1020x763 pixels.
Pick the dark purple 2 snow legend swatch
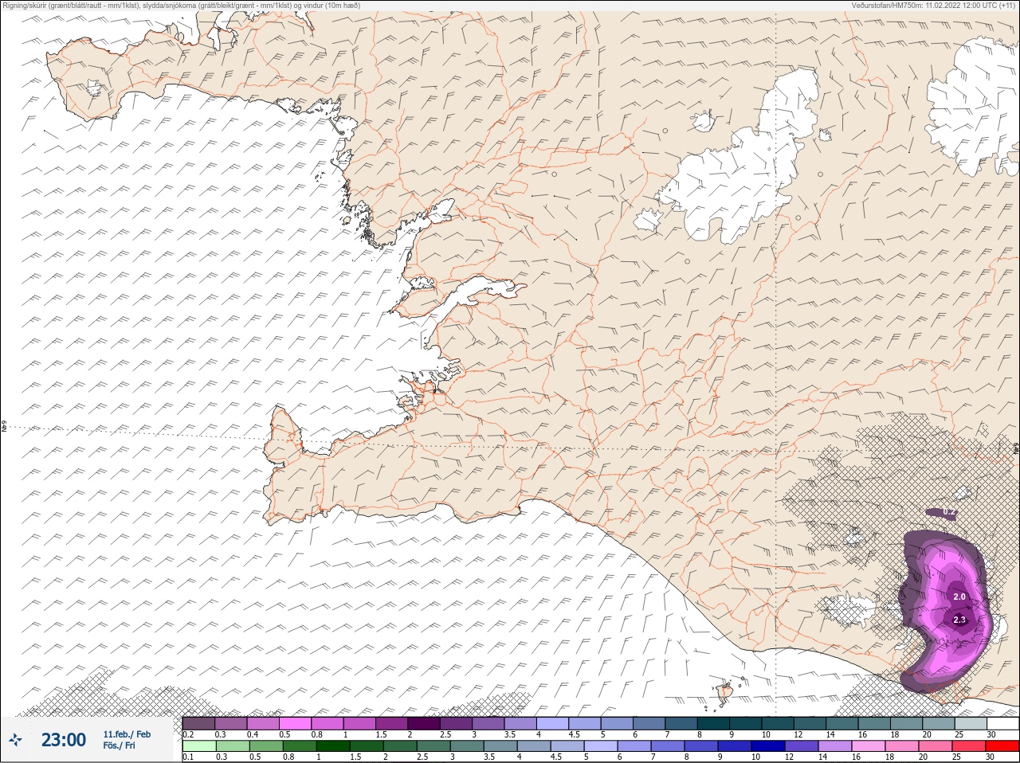pyautogui.click(x=426, y=724)
